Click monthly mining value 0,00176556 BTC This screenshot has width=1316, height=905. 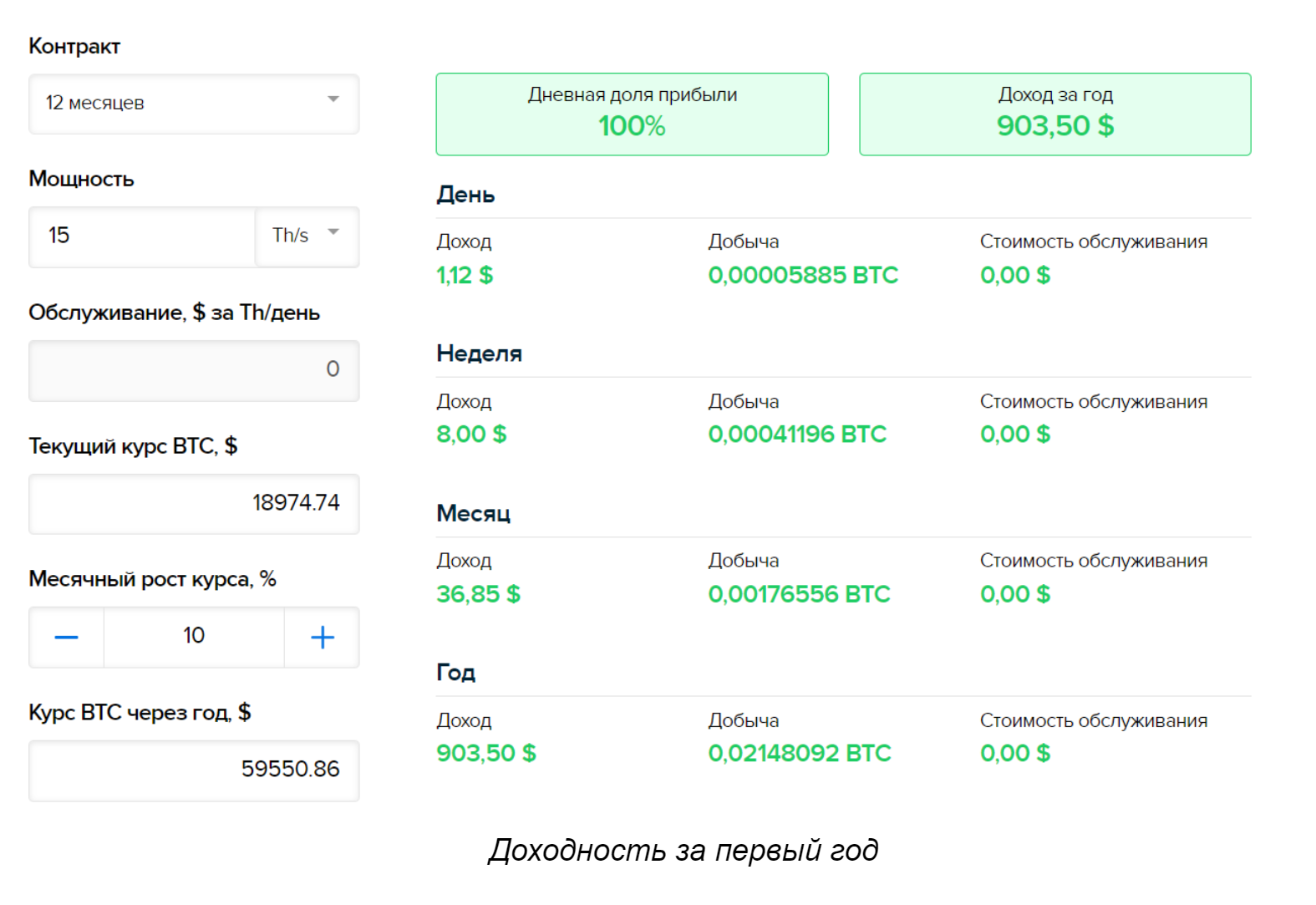pyautogui.click(x=800, y=594)
